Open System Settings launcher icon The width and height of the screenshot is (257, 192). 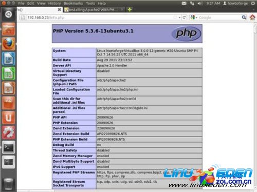(8, 132)
